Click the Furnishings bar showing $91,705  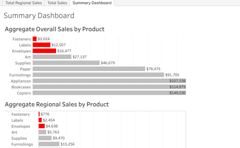pyautogui.click(x=98, y=75)
